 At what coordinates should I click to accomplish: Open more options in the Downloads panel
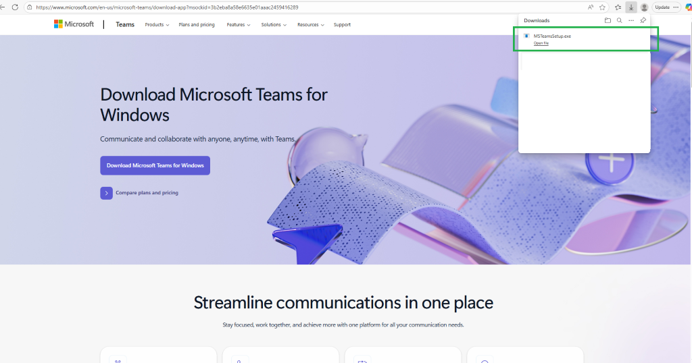(x=631, y=20)
